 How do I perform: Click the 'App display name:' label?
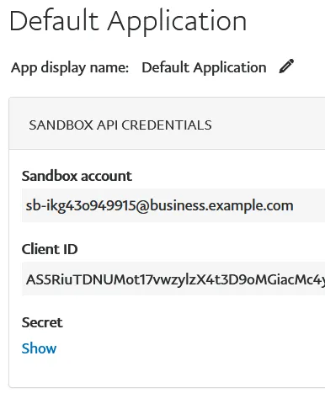[x=70, y=67]
